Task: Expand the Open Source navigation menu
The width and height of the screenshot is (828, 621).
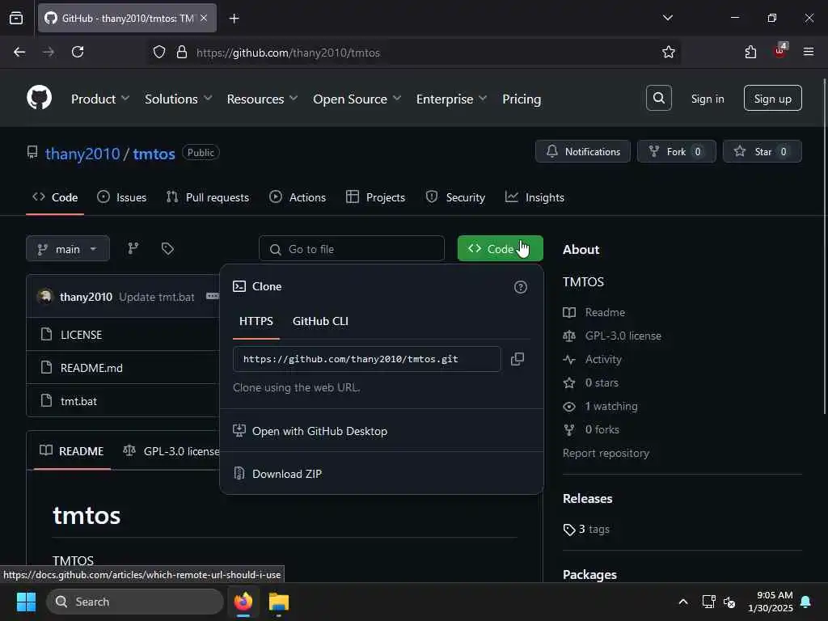Action: pyautogui.click(x=357, y=99)
